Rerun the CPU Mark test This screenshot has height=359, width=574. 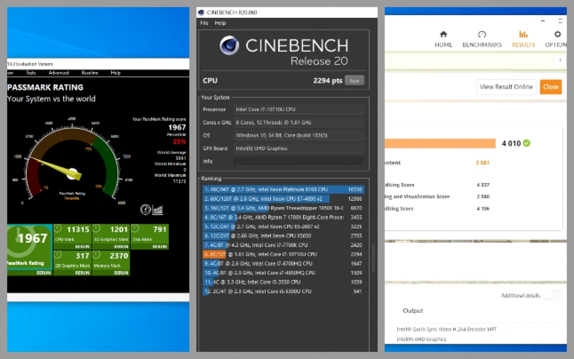coord(82,247)
